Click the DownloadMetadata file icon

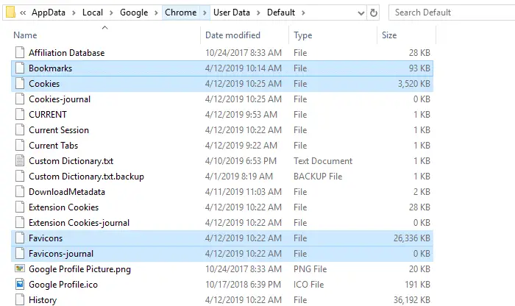point(20,191)
